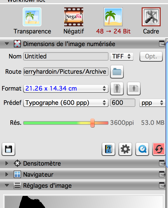Screen dimensions: 168x208
Task: Open the Prédef preset dropdown
Action: pyautogui.click(x=66, y=103)
